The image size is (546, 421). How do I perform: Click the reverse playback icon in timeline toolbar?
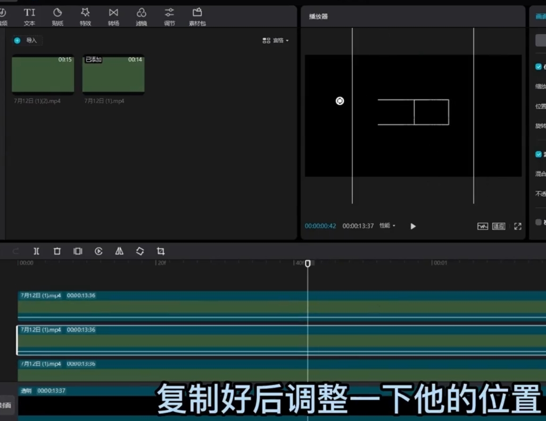(99, 251)
